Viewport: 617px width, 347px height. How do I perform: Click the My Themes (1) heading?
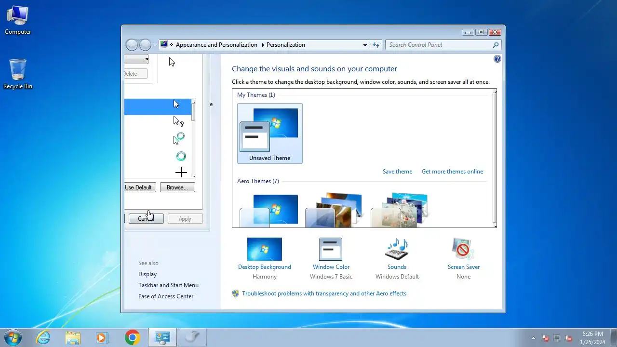click(256, 95)
